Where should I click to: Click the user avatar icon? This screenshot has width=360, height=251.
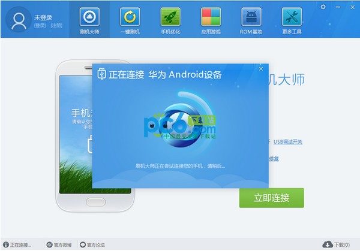coord(19,19)
